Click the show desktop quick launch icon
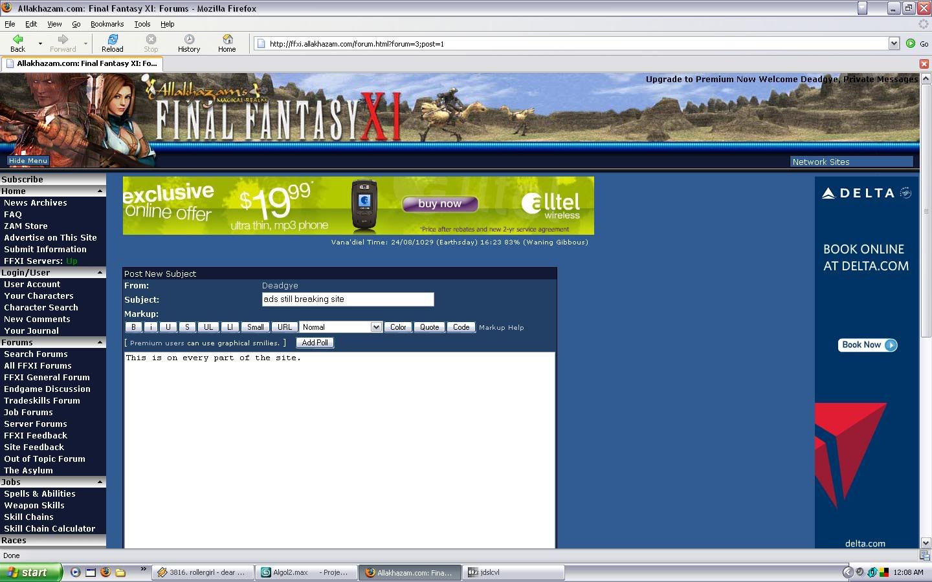Viewport: 932px width, 582px height. click(x=91, y=572)
